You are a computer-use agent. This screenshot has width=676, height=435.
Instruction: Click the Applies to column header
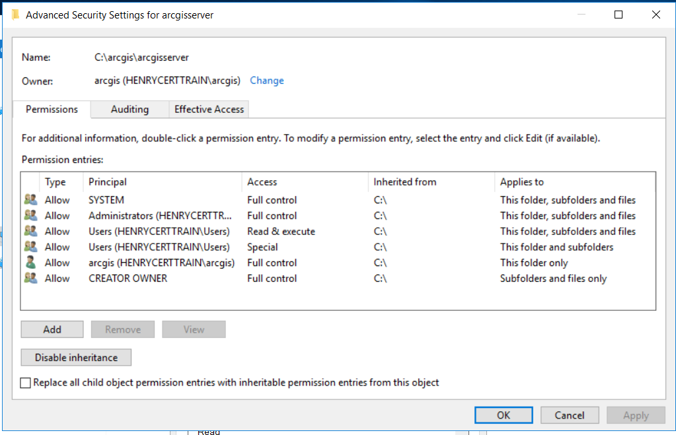522,182
